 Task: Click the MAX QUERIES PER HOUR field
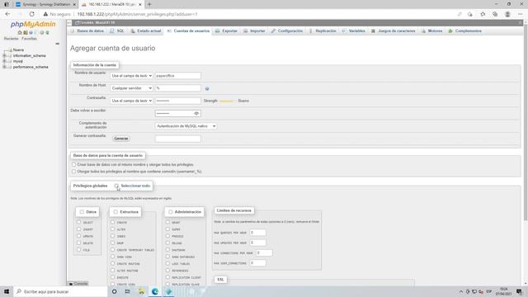point(257,233)
